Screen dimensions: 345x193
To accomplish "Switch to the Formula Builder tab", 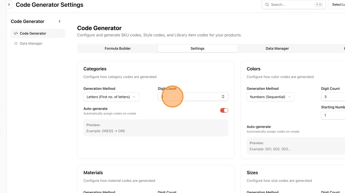I will (118, 48).
